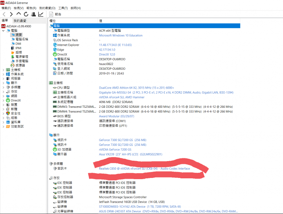The height and width of the screenshot is (214, 283).
Task: Open ASUS DRW-24D3ST ATA Device link
Action: [x=168, y=211]
